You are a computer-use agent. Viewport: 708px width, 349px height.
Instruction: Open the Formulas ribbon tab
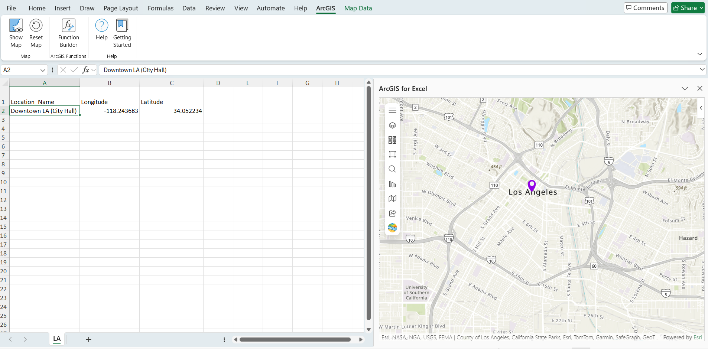160,8
